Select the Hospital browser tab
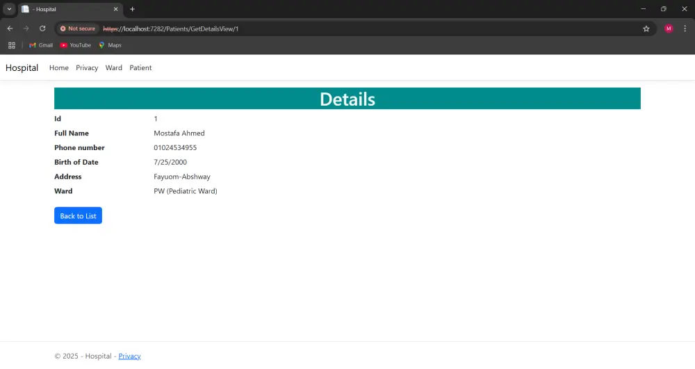Screen dimensions: 695x369 tap(70, 9)
